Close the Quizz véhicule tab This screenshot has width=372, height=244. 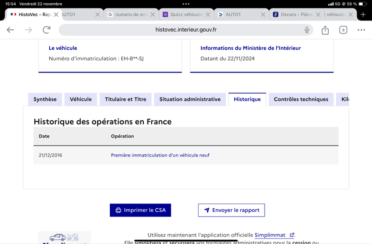[208, 14]
